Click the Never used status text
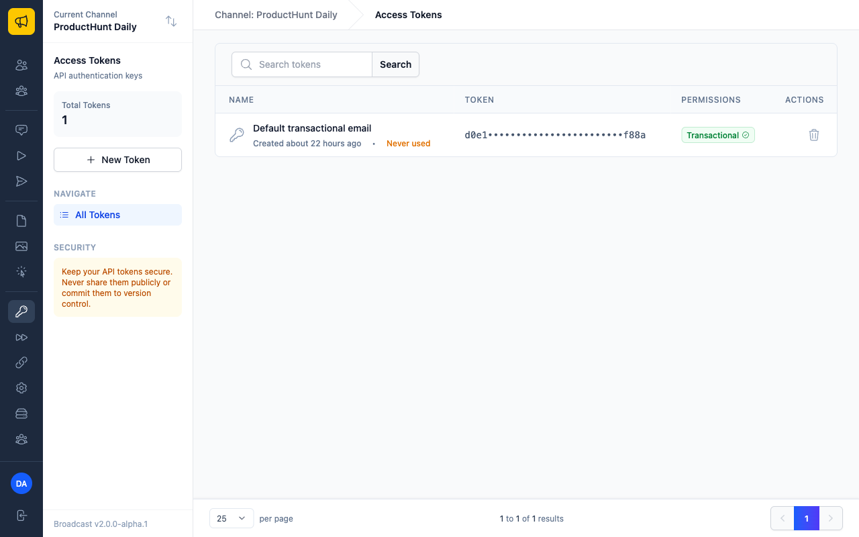The image size is (859, 537). 408,144
